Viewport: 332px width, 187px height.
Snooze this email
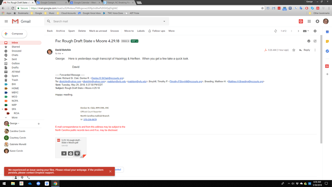click(x=115, y=31)
